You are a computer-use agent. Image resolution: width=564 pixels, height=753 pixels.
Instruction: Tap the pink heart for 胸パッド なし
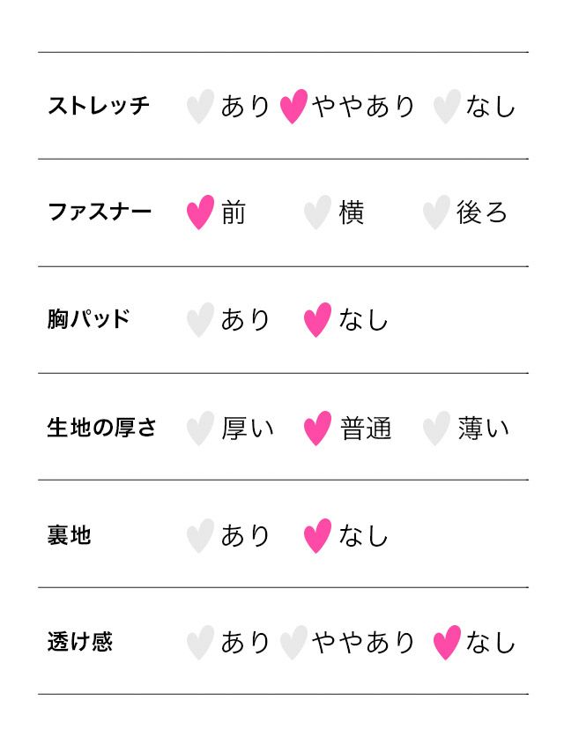pos(317,320)
